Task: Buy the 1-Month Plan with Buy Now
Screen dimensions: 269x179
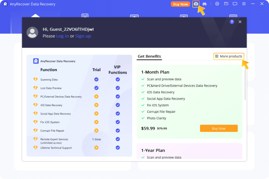Action: (219, 128)
